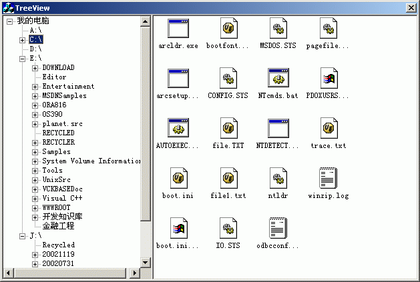Screen dimensions: 420x282
Task: Select the pagefile icon
Action: [329, 29]
